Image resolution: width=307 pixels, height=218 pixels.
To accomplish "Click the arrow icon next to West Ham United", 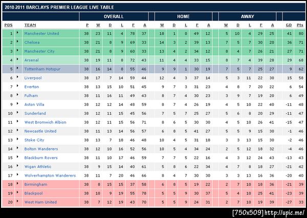I will pos(18,202).
